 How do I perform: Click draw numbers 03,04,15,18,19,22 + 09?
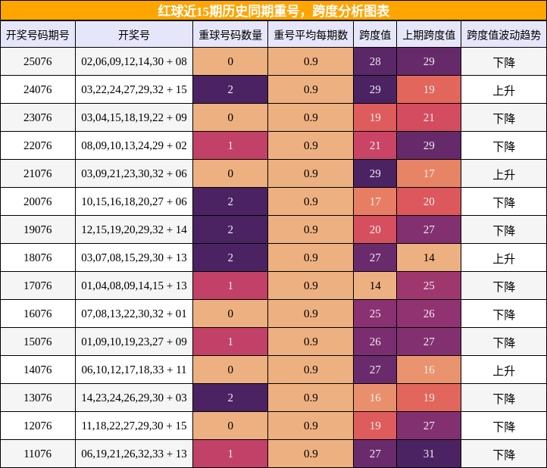click(134, 117)
